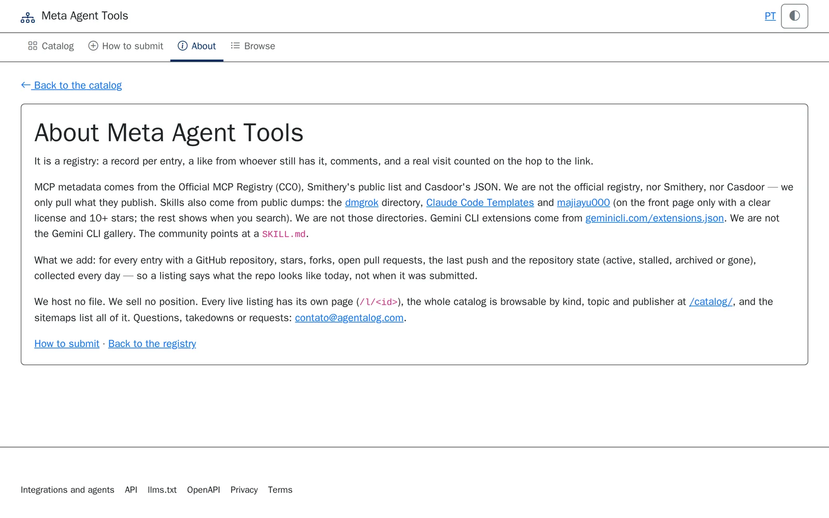Screen dimensions: 829x518
Task: Click Back to the registry link
Action: point(152,344)
